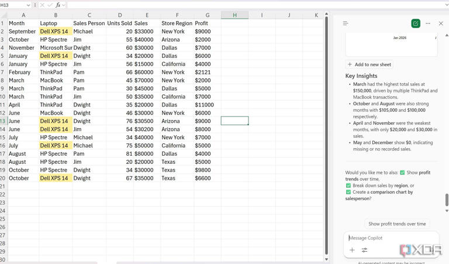Open the Name Box dropdown arrow

(x=28, y=5)
